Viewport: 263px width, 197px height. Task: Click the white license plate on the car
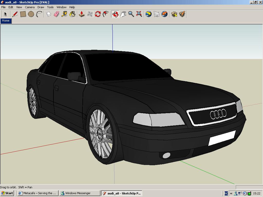222,138
